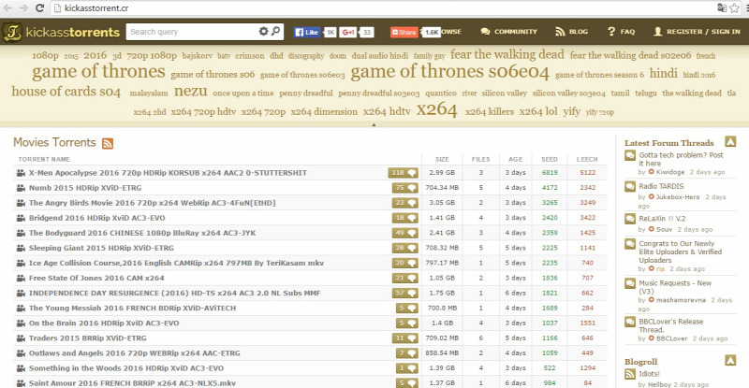Open comments for Traders 2015 torrent
This screenshot has height=388, width=749.
point(405,338)
